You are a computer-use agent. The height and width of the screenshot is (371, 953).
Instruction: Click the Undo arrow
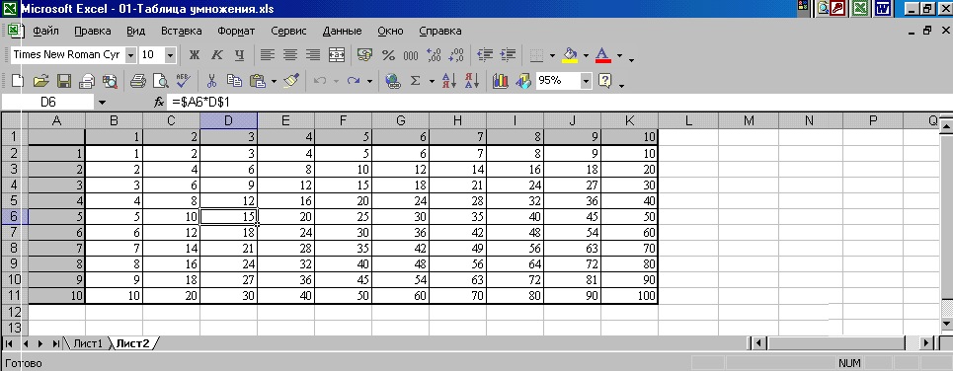click(x=320, y=81)
